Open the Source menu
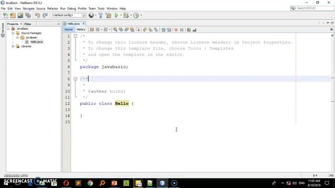 (x=41, y=8)
